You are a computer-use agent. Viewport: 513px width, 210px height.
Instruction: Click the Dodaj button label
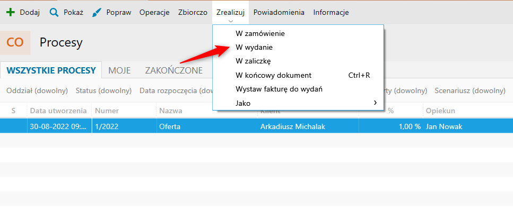point(30,12)
